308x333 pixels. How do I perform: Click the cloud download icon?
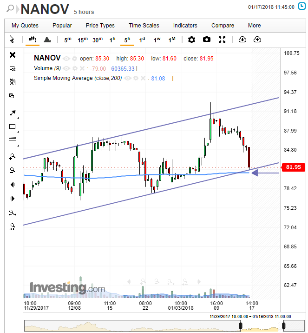coord(242,40)
